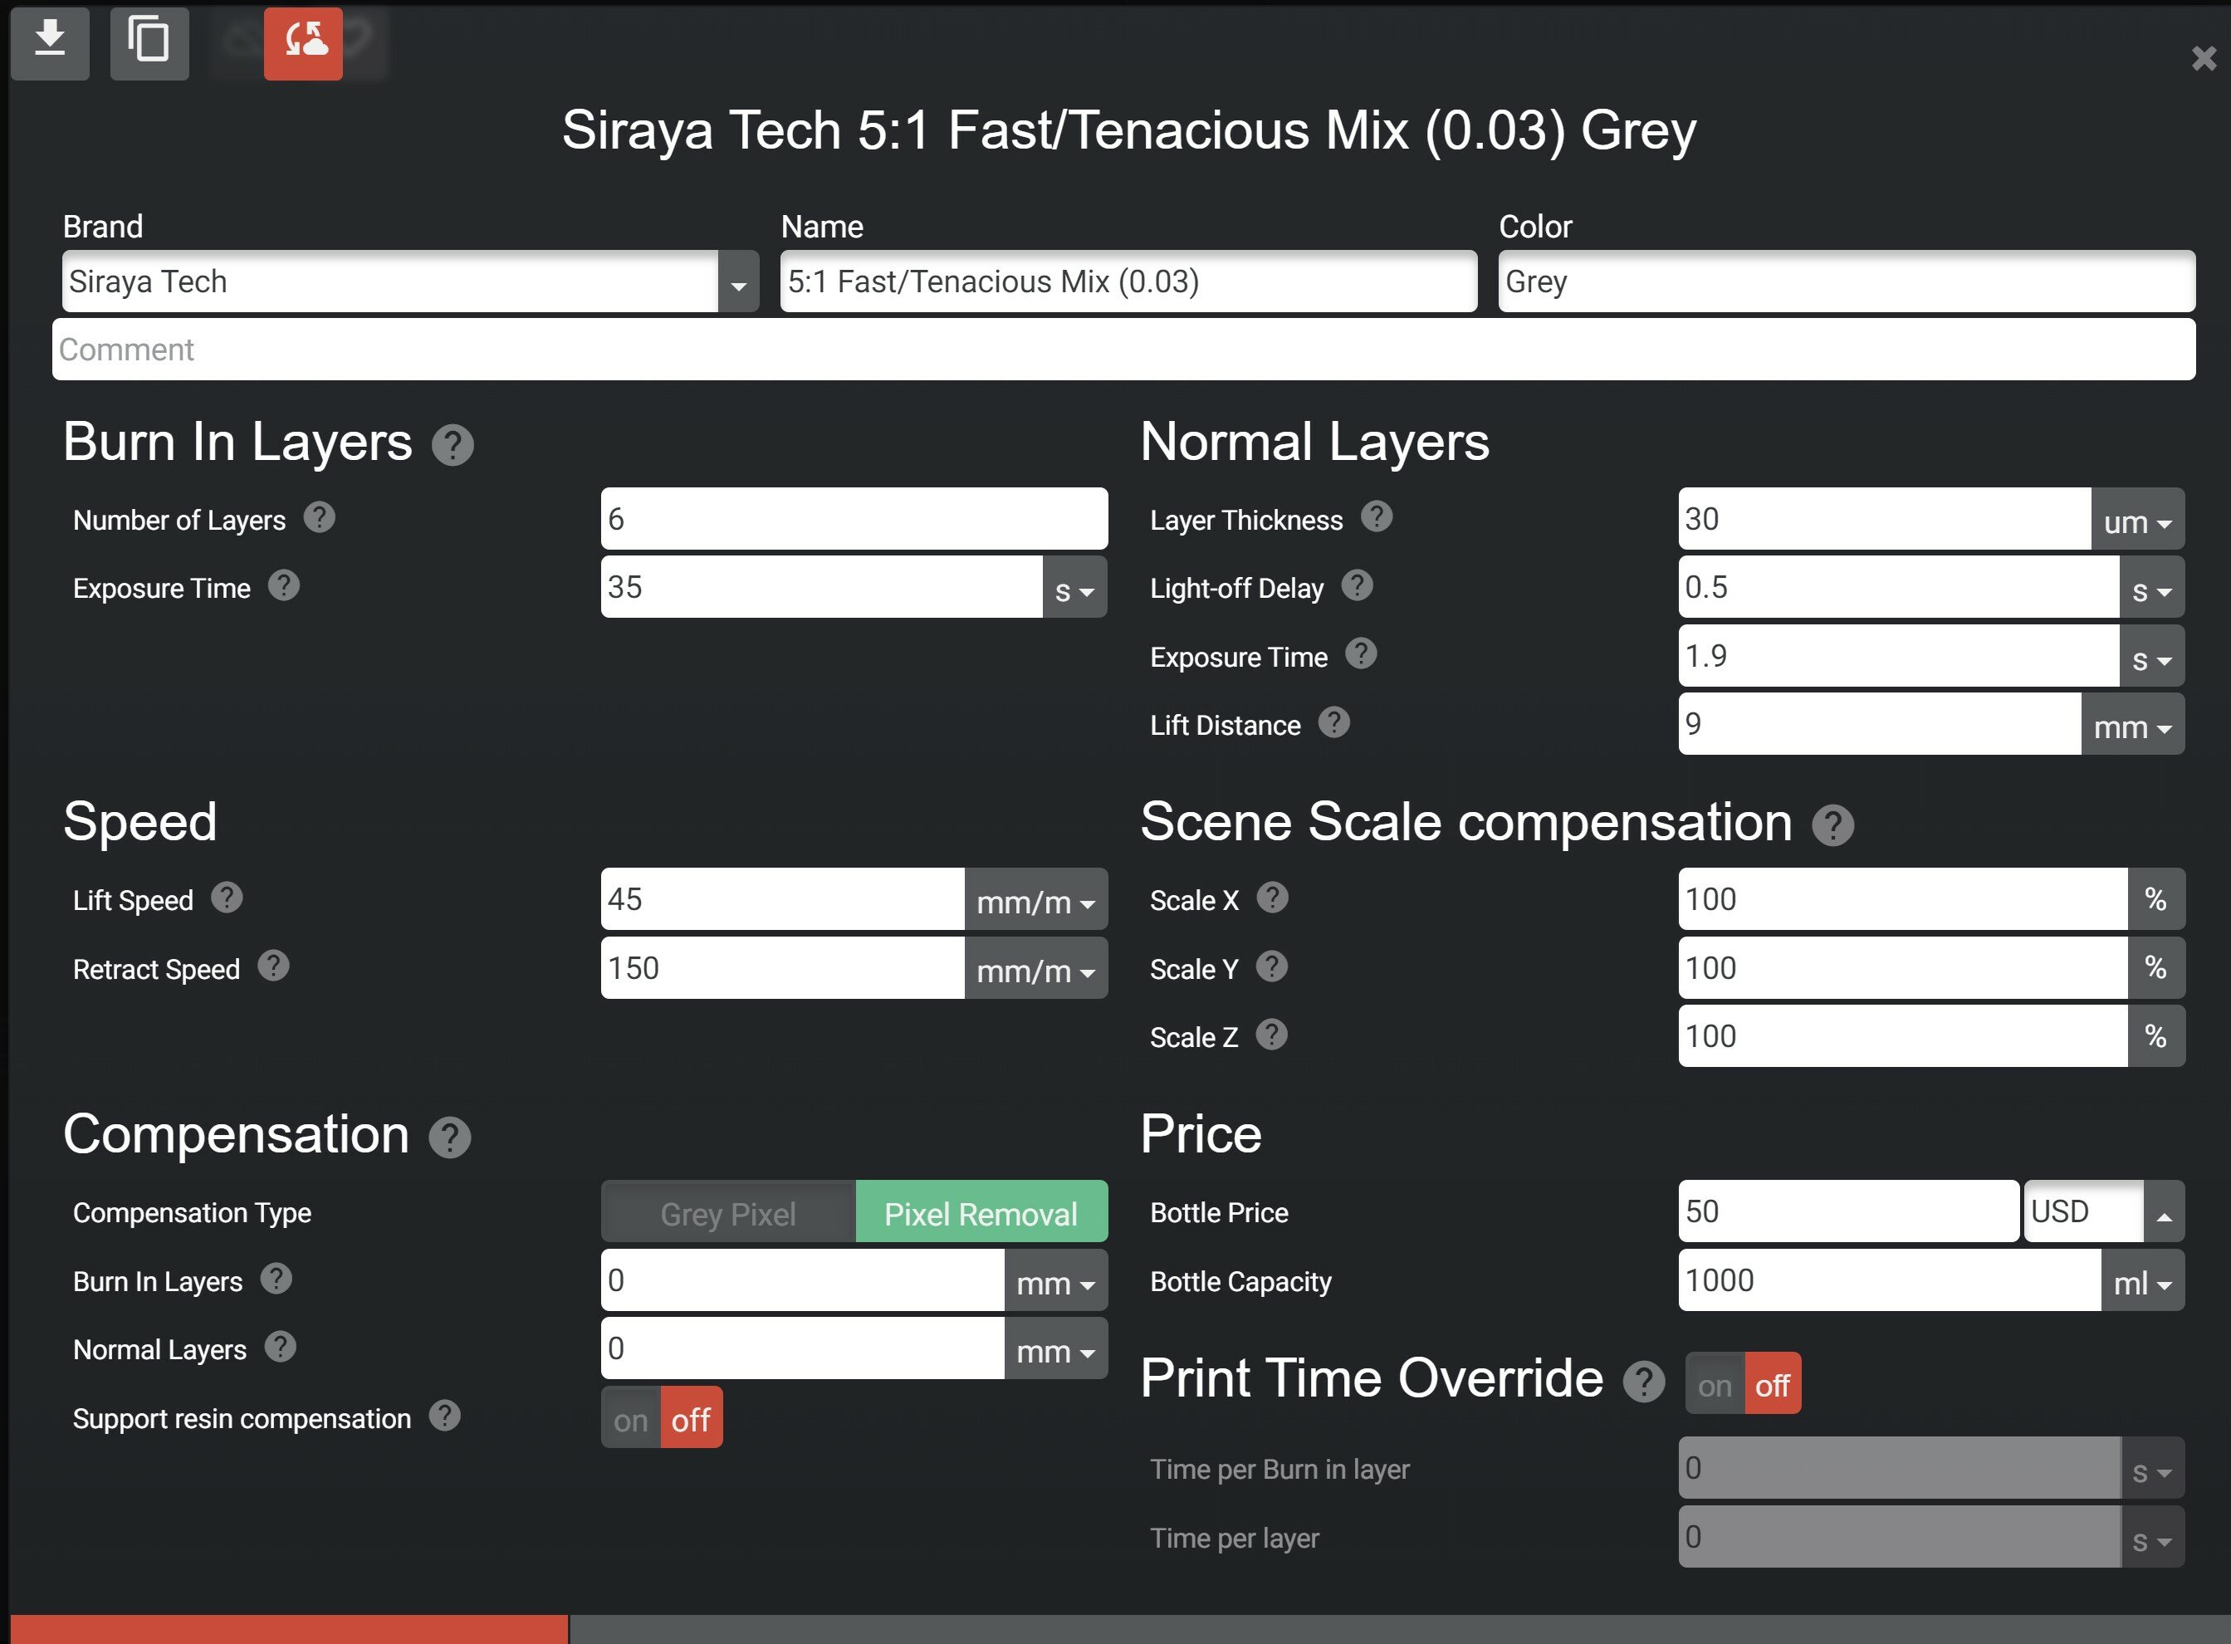Open help for Lift Speed

227,898
